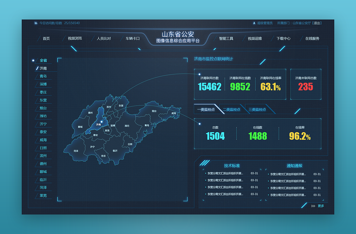The height and width of the screenshot is (234, 356).
Task: Click the 菏泽 region on the map
Action: pyautogui.click(x=76, y=151)
